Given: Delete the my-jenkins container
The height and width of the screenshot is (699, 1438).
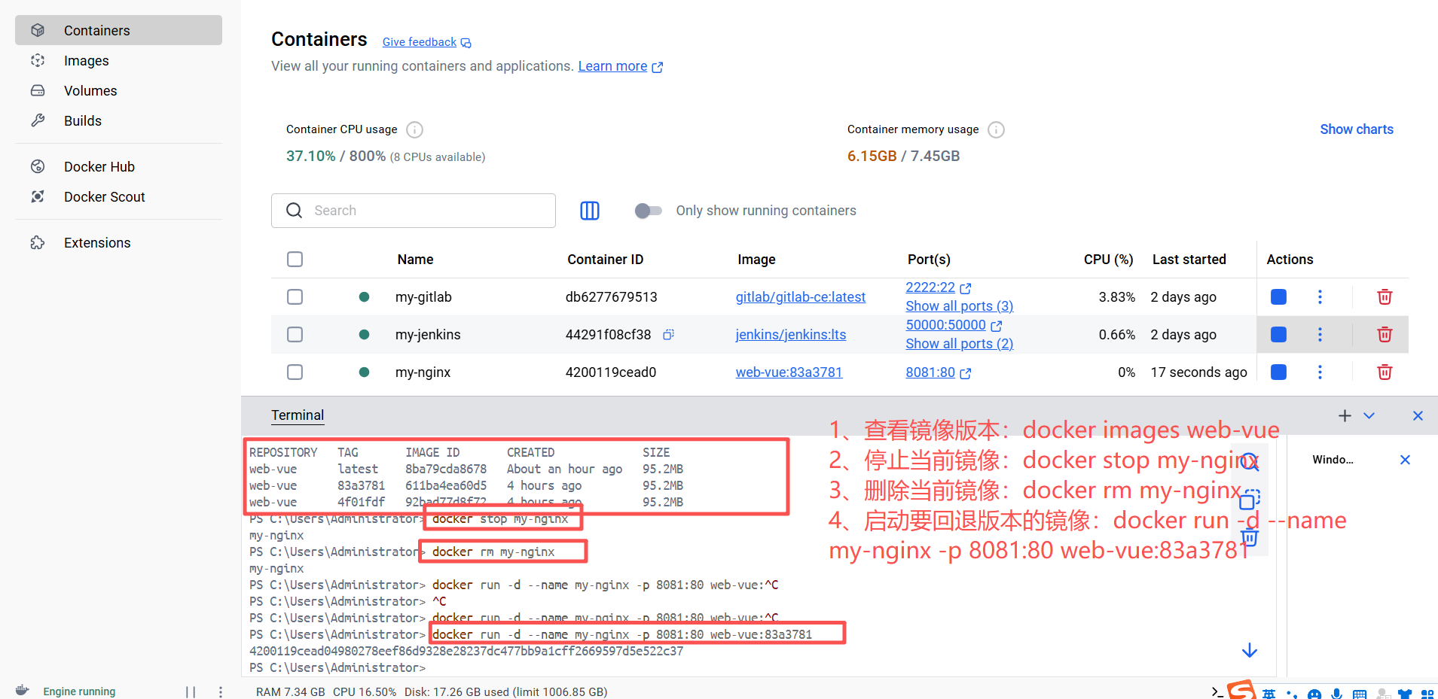Looking at the screenshot, I should 1385,335.
